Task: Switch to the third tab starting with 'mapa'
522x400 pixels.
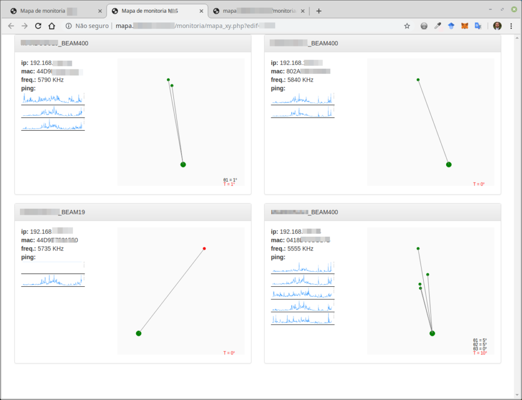Action: (257, 11)
